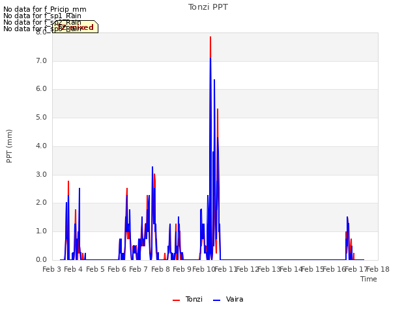The image size is (417, 312).
Task: Select the 'No data for f_sp1_Rain' message
Action: click(42, 16)
